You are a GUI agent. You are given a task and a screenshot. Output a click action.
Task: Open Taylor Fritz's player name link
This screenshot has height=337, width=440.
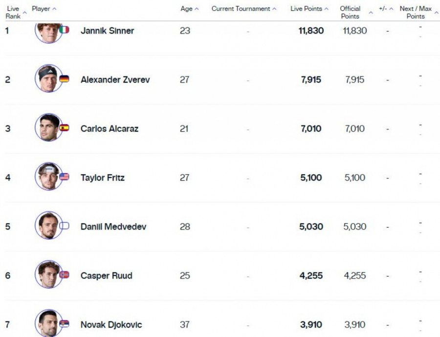click(102, 178)
